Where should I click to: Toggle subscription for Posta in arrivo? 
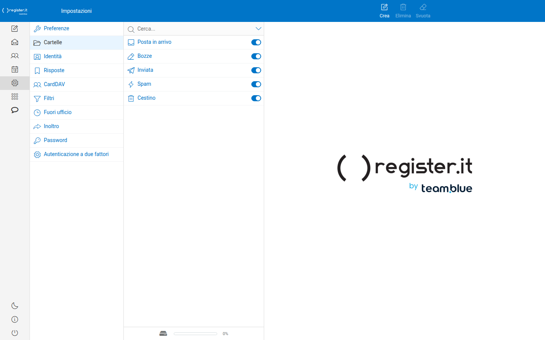(x=256, y=42)
